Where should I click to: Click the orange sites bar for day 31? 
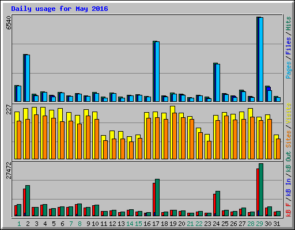coord(278,149)
